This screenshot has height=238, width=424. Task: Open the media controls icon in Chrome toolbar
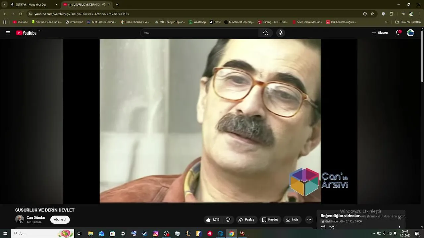403,14
